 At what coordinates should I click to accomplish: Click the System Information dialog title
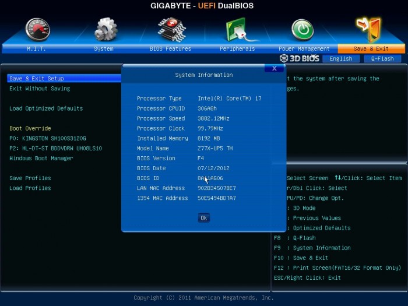204,75
